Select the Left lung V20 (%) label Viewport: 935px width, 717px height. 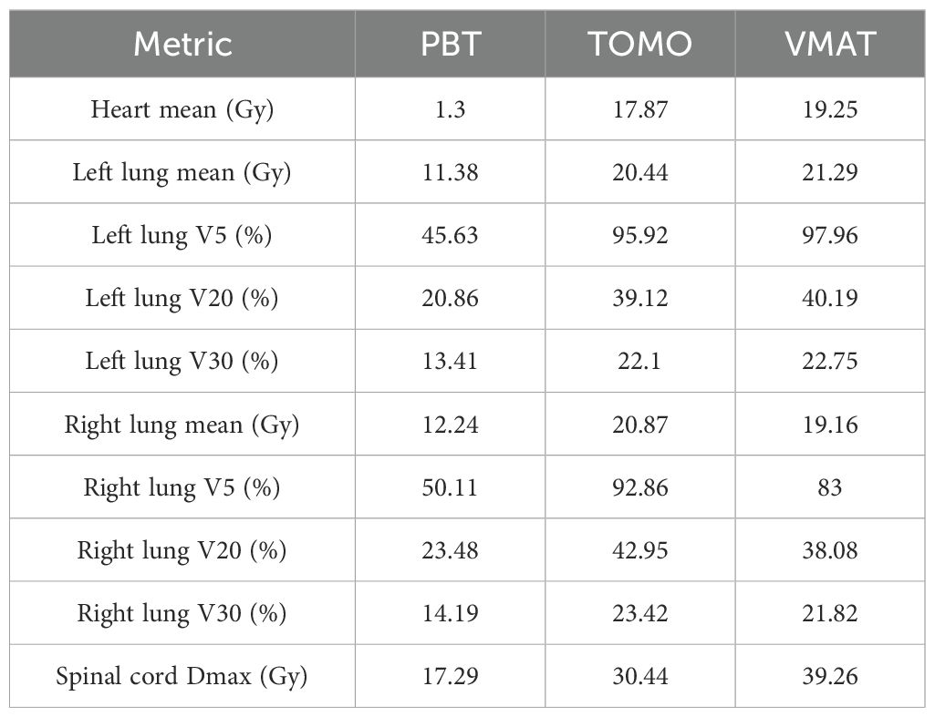click(182, 298)
